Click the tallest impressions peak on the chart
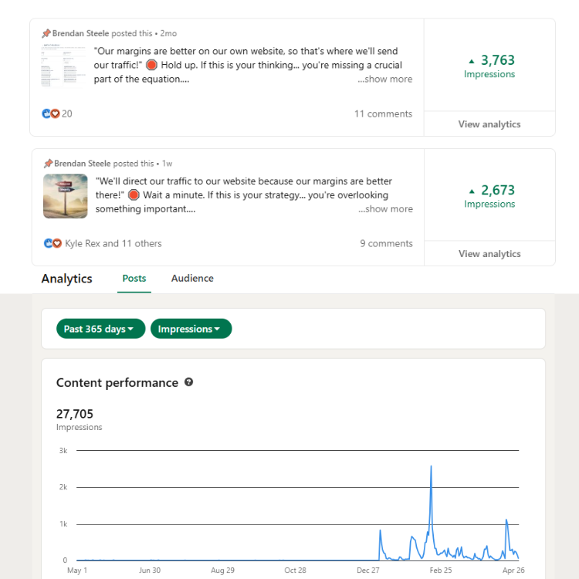The width and height of the screenshot is (579, 579). (x=431, y=466)
